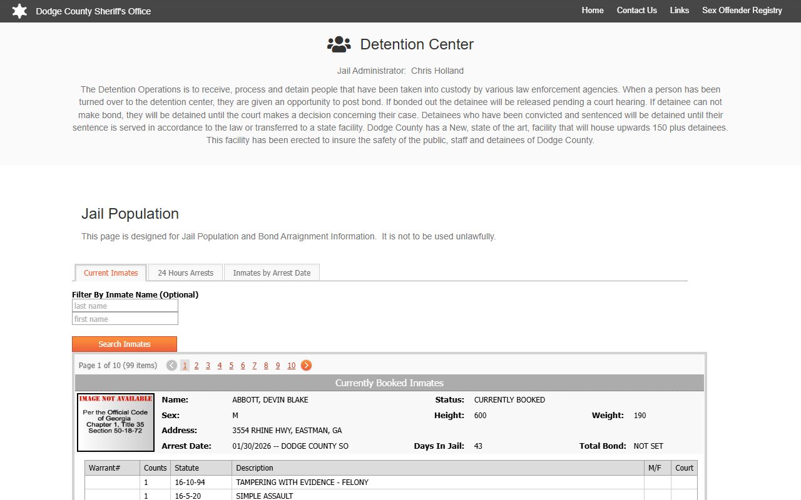Jump to page 5 of inmates
Viewport: 801px width, 500px height.
click(231, 366)
